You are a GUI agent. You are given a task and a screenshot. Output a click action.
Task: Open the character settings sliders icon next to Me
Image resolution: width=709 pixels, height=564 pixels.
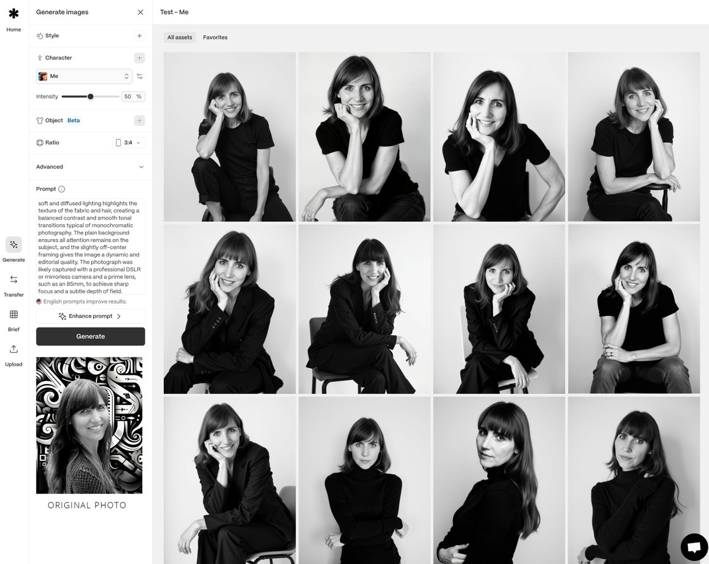tap(139, 76)
